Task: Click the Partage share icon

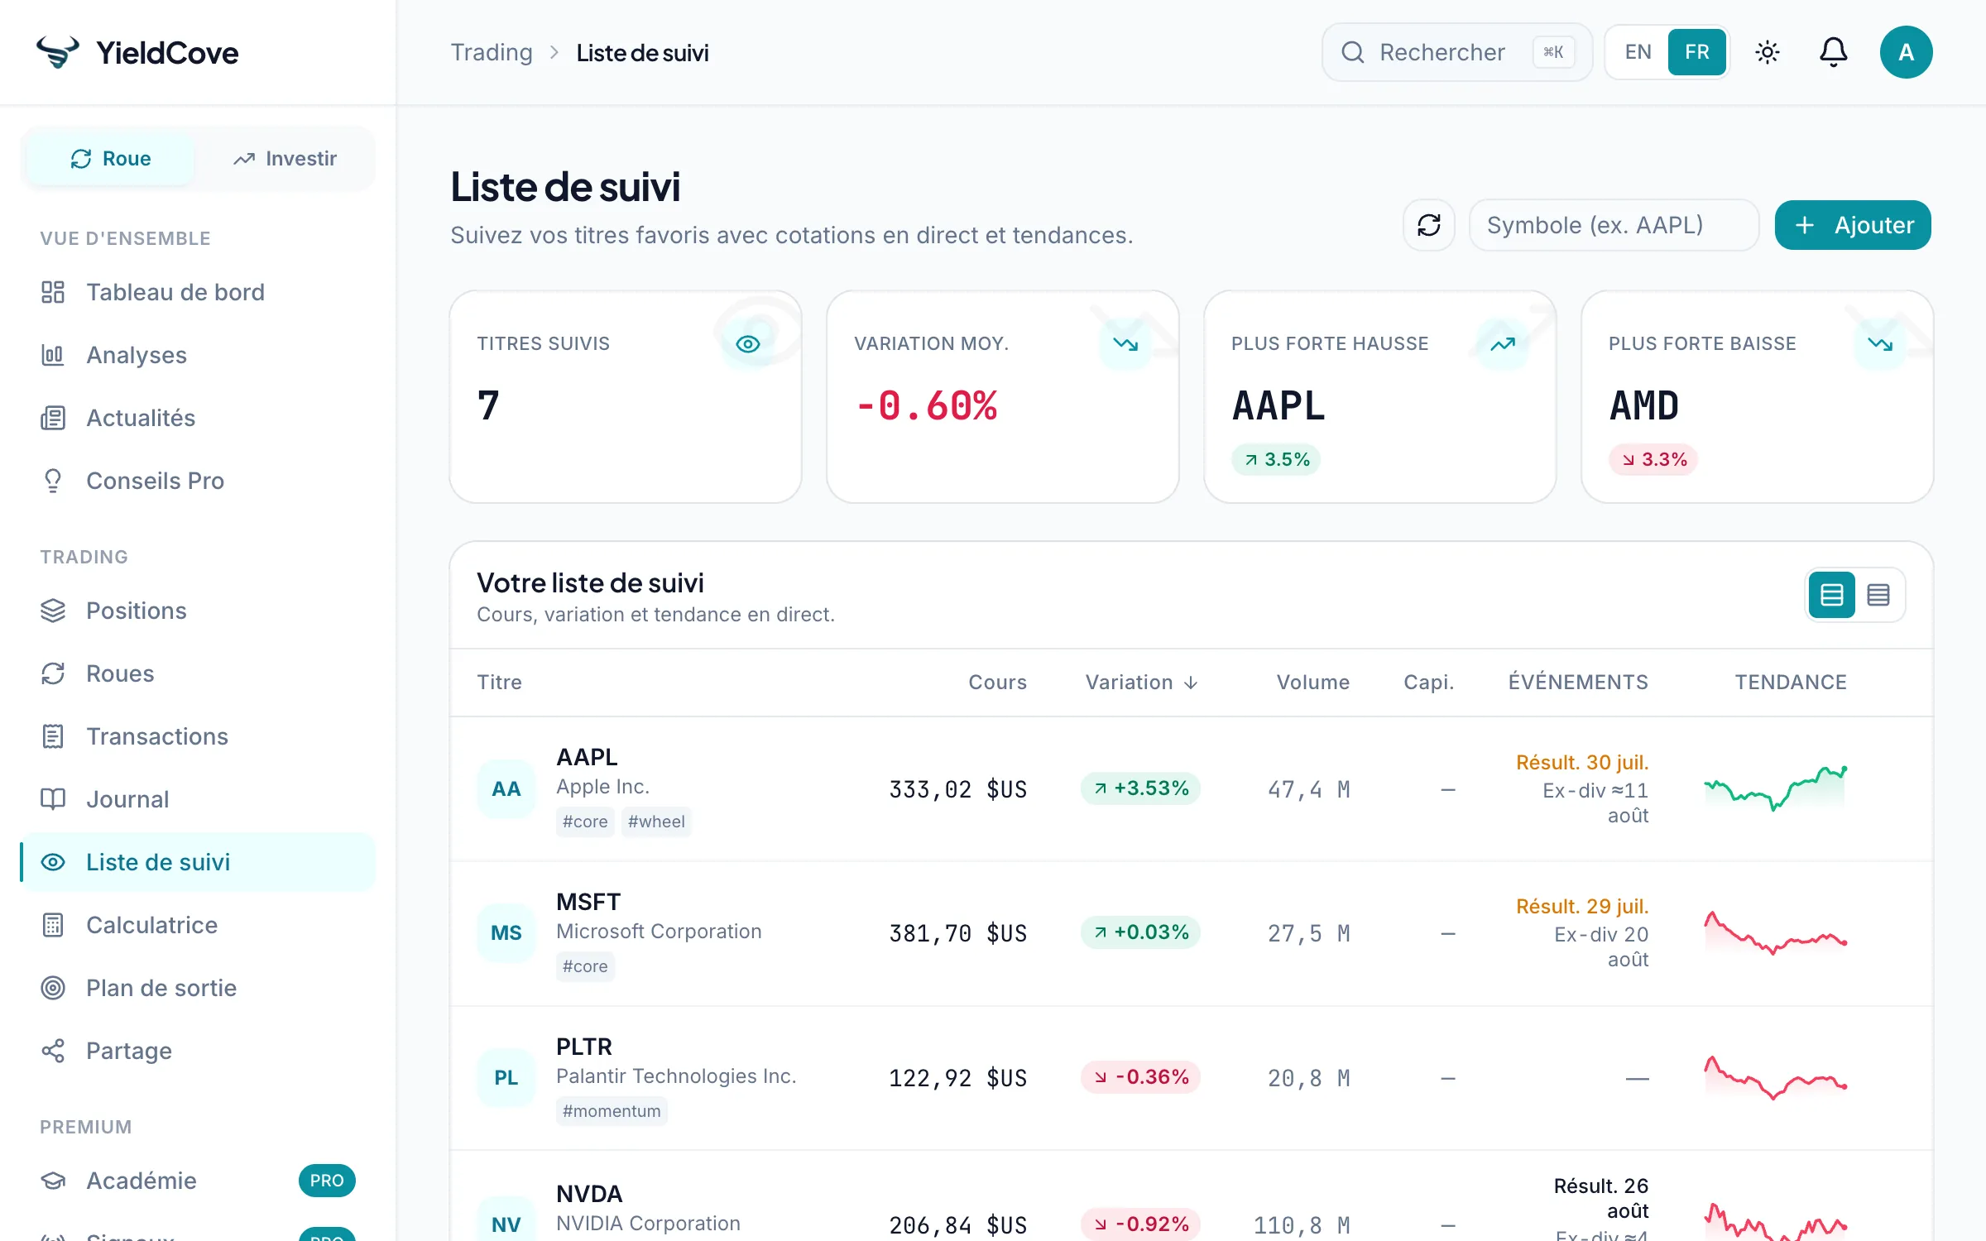Action: tap(53, 1051)
